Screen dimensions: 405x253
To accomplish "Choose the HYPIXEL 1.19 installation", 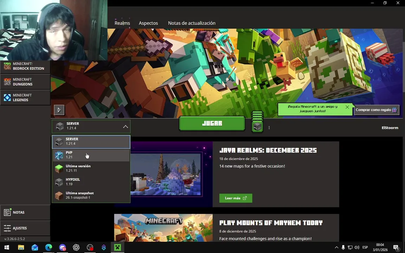I will 91,182.
